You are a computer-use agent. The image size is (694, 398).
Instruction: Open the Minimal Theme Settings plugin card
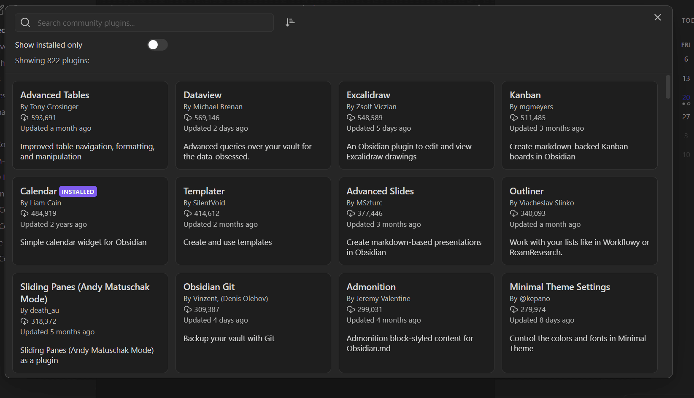(x=579, y=323)
